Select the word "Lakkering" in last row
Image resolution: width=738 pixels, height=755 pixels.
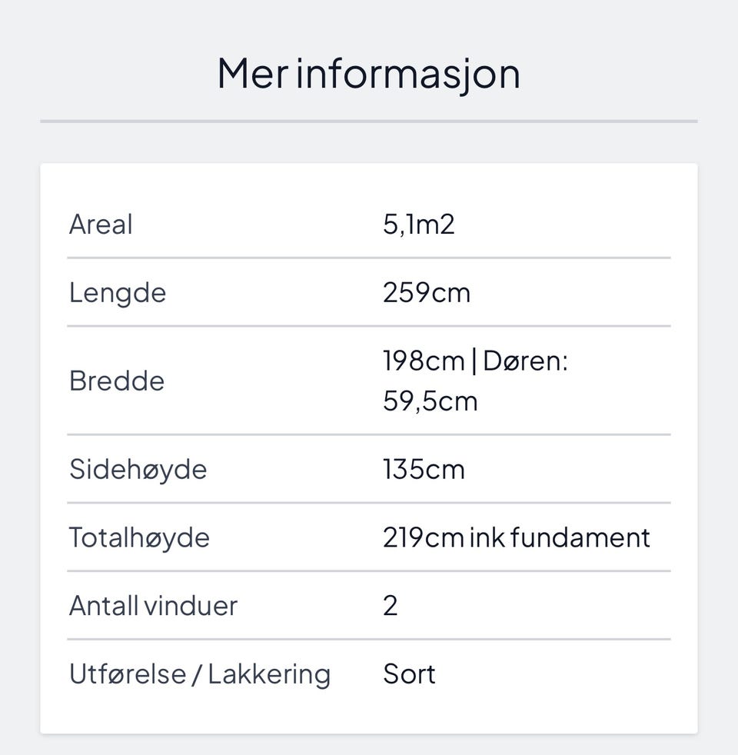click(269, 674)
